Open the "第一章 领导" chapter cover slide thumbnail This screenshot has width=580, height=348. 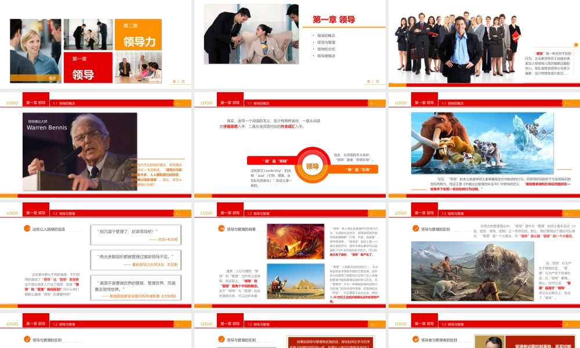290,43
